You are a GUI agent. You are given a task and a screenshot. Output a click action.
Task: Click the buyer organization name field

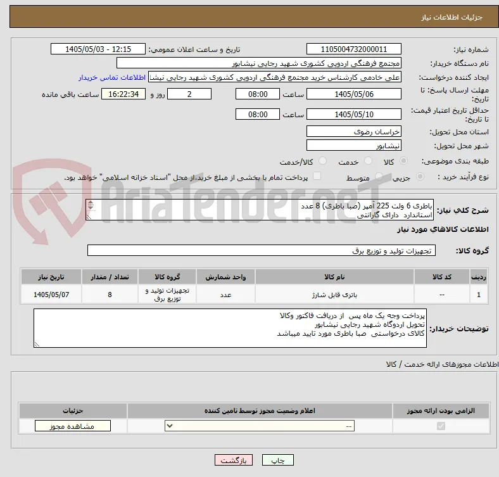(259, 63)
